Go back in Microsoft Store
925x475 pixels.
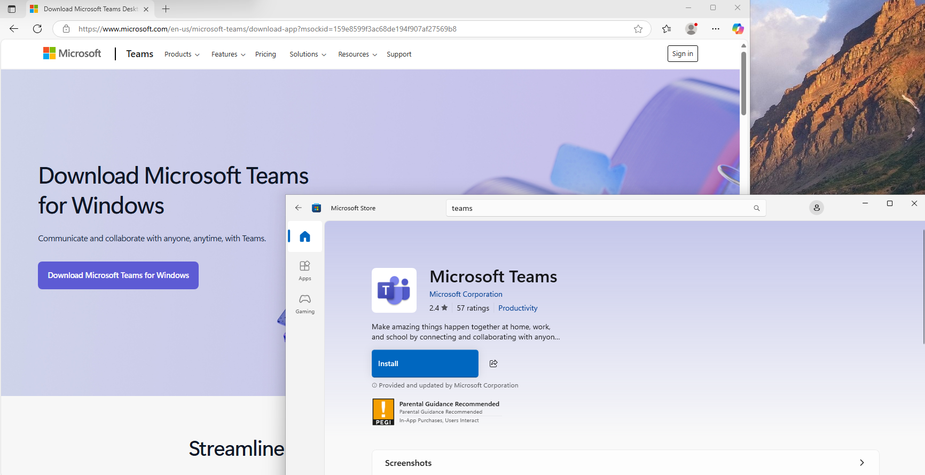(299, 208)
